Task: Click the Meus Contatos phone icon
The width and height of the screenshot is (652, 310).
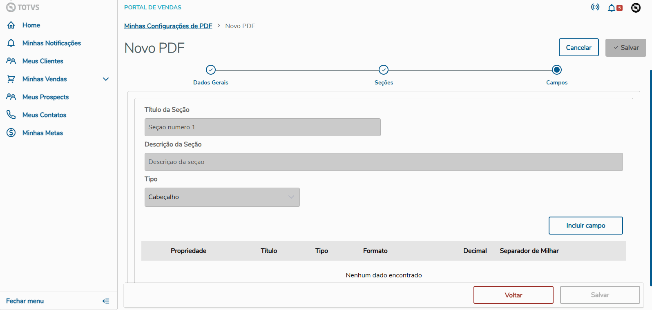Action: [11, 115]
